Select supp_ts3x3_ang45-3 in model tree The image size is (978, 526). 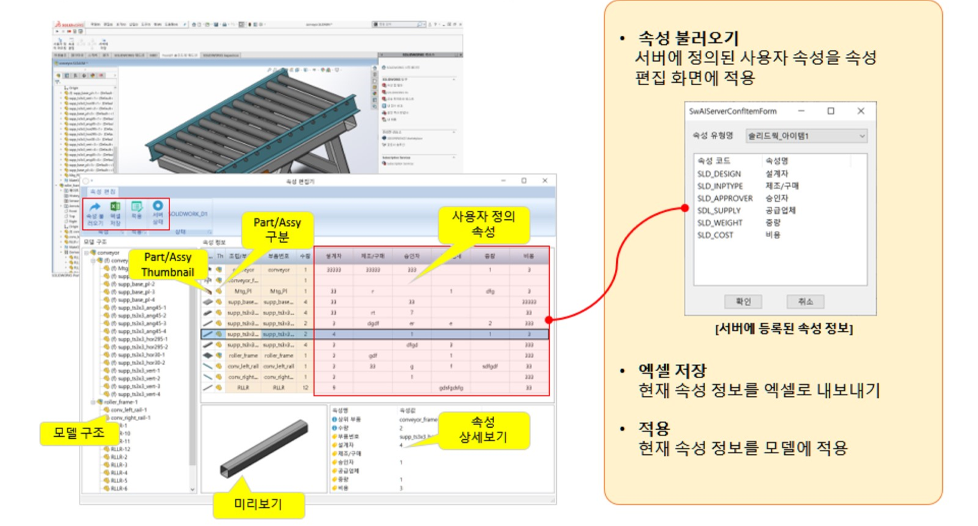(x=134, y=324)
